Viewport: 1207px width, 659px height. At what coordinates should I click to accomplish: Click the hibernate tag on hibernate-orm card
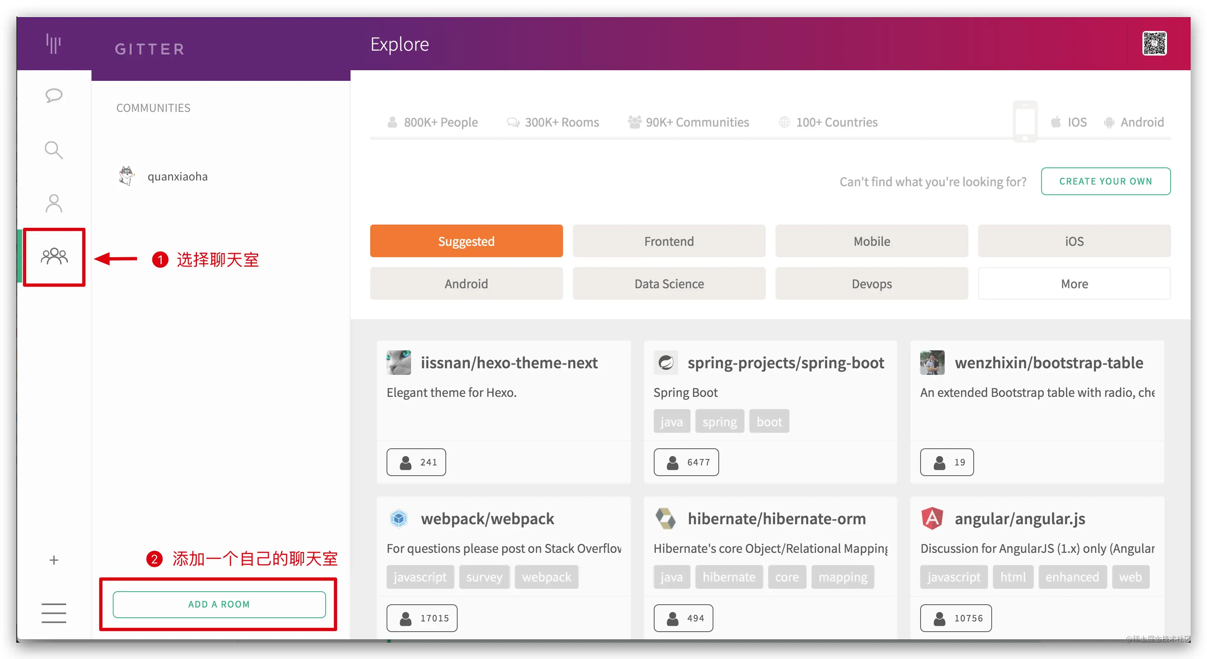[729, 577]
